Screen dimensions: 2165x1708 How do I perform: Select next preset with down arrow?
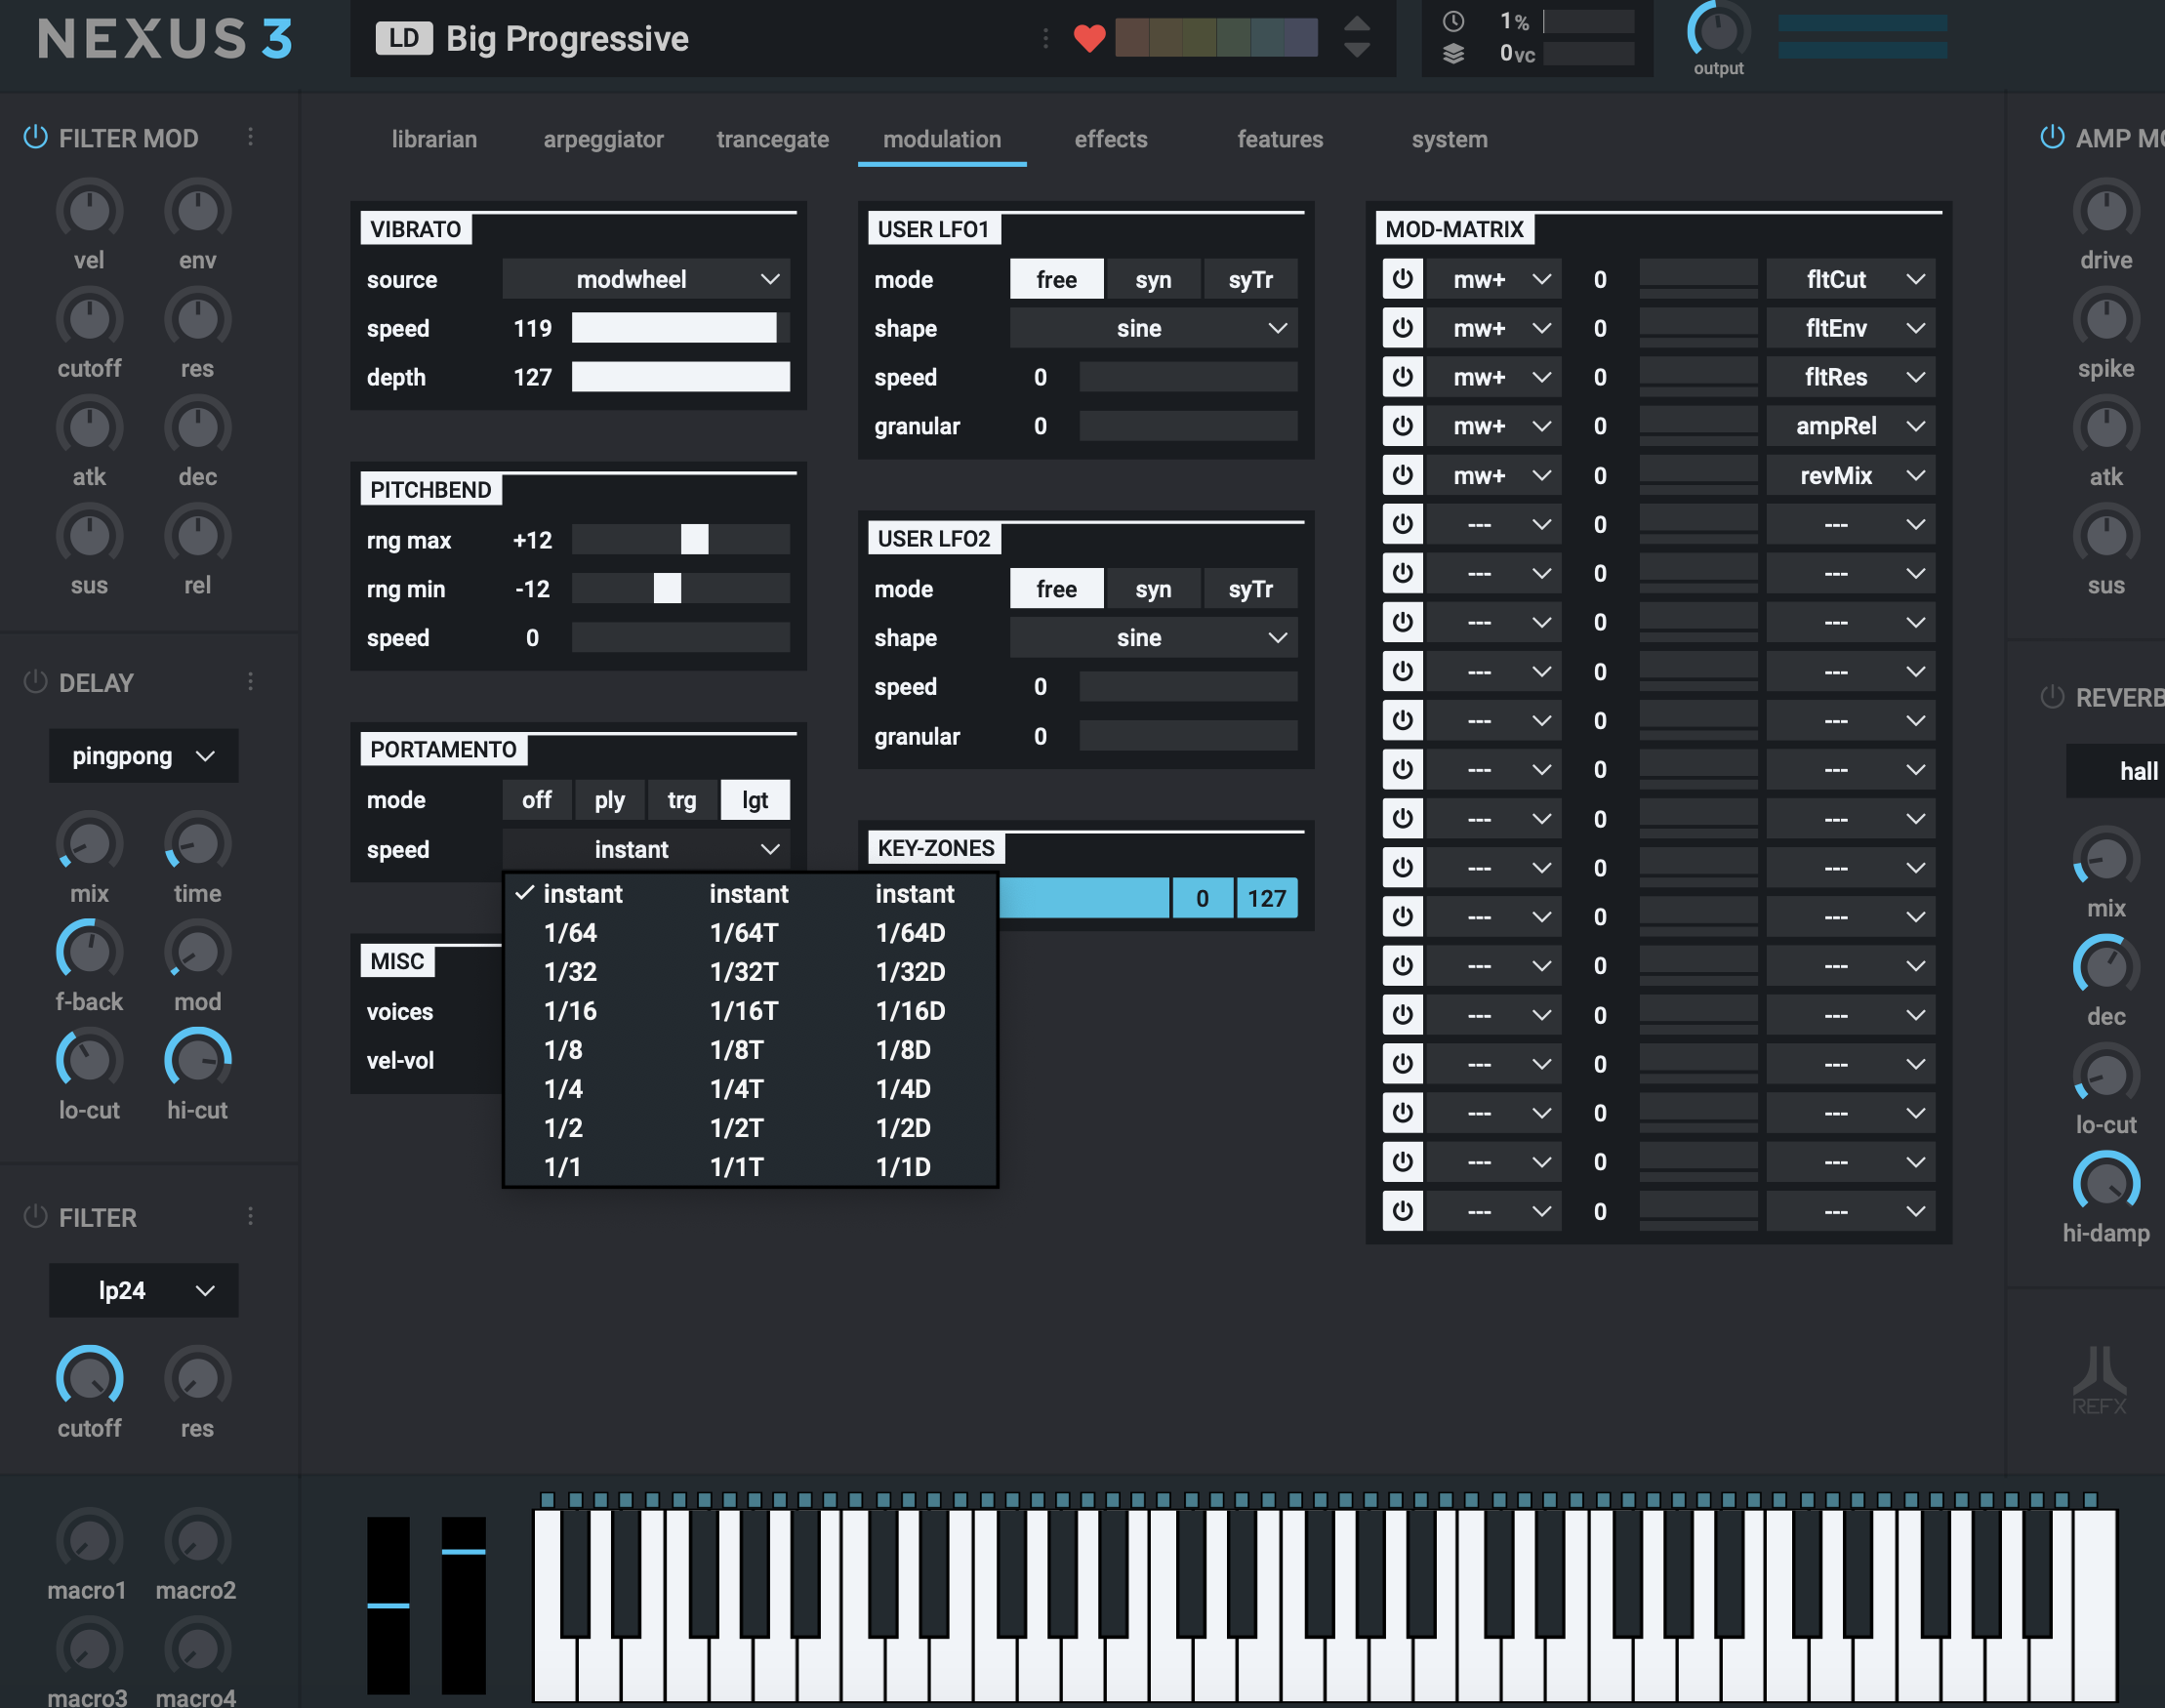click(1357, 50)
